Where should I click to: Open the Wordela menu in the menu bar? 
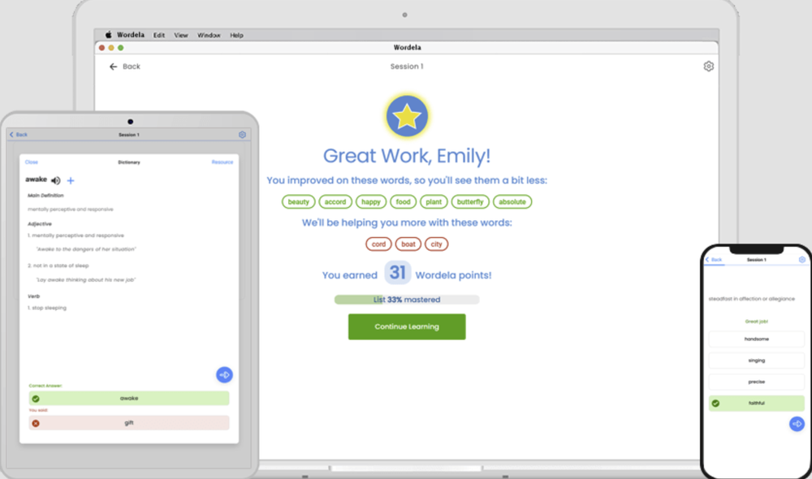click(x=130, y=35)
